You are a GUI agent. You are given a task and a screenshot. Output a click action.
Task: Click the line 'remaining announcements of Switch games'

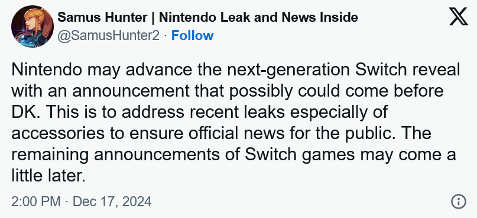point(233,154)
